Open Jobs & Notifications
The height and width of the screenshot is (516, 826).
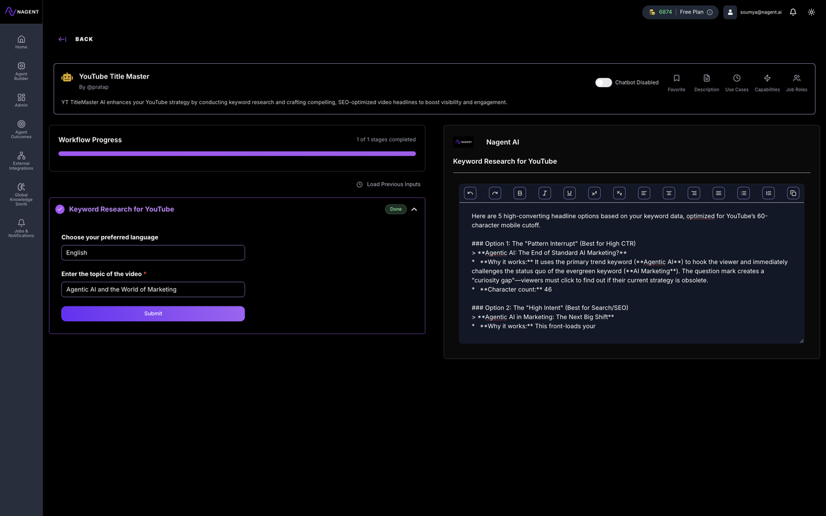click(x=21, y=228)
